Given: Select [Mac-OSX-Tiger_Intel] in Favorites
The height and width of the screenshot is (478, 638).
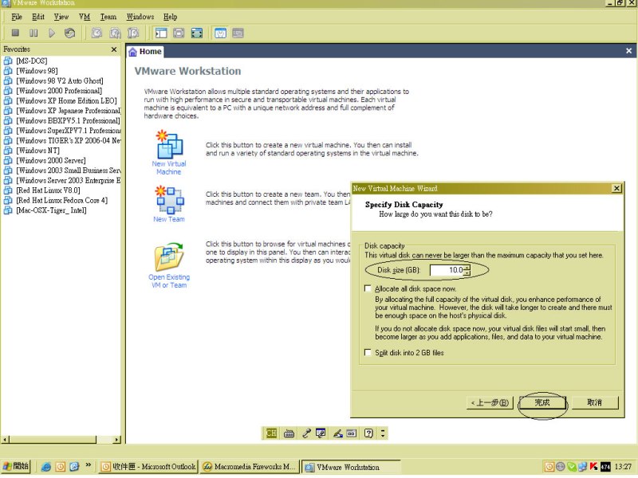Looking at the screenshot, I should point(51,210).
